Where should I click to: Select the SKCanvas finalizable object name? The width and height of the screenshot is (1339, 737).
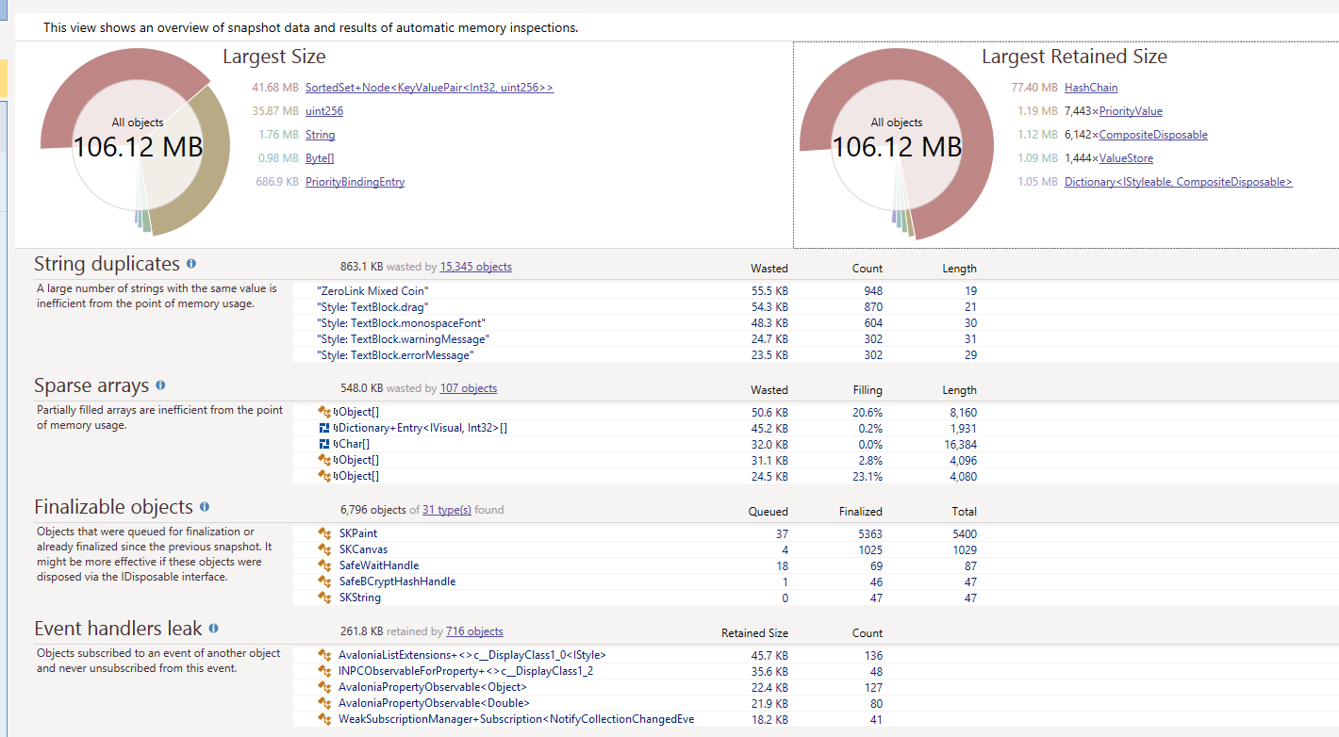tap(363, 549)
